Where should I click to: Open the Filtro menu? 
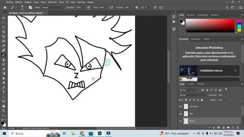61,2
